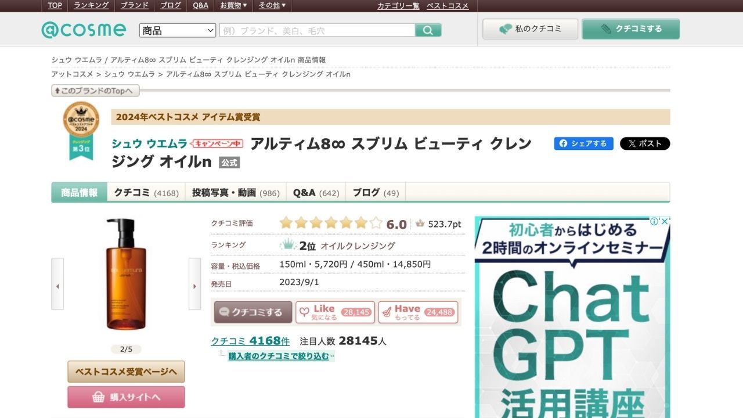Open the TOP menu item

click(x=55, y=5)
